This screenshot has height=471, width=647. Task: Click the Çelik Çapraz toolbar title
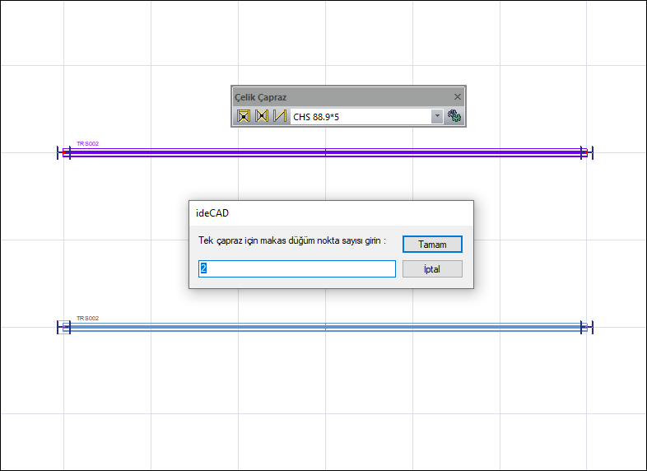click(260, 97)
